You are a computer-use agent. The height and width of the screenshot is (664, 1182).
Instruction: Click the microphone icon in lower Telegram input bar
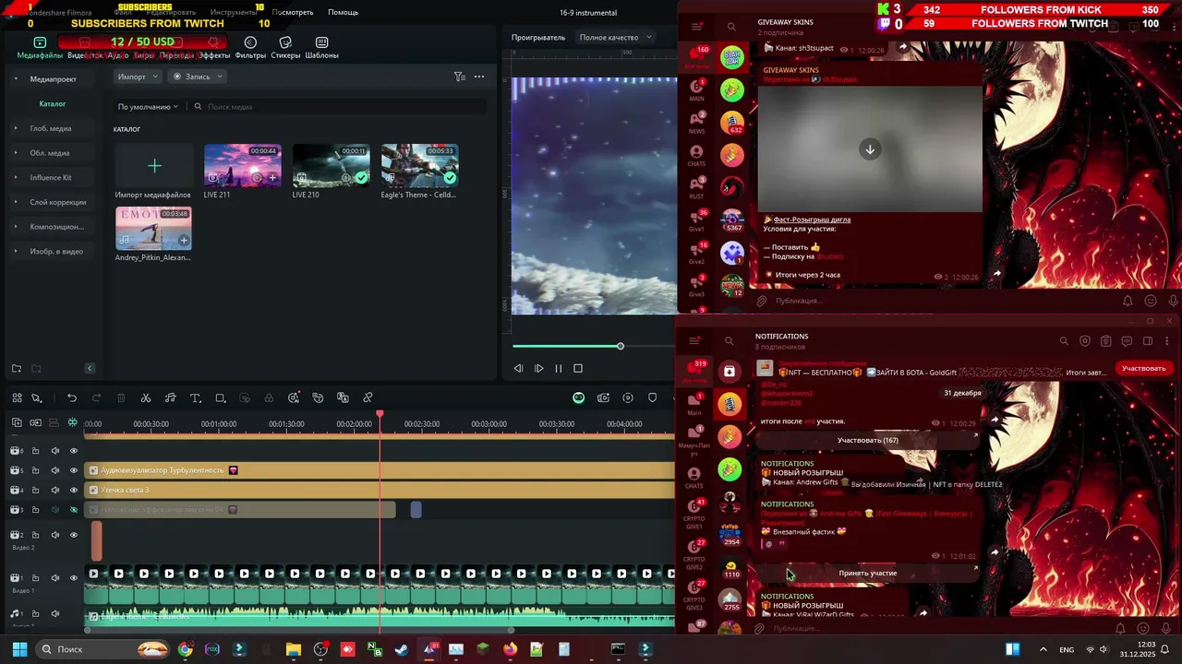pyautogui.click(x=1166, y=629)
